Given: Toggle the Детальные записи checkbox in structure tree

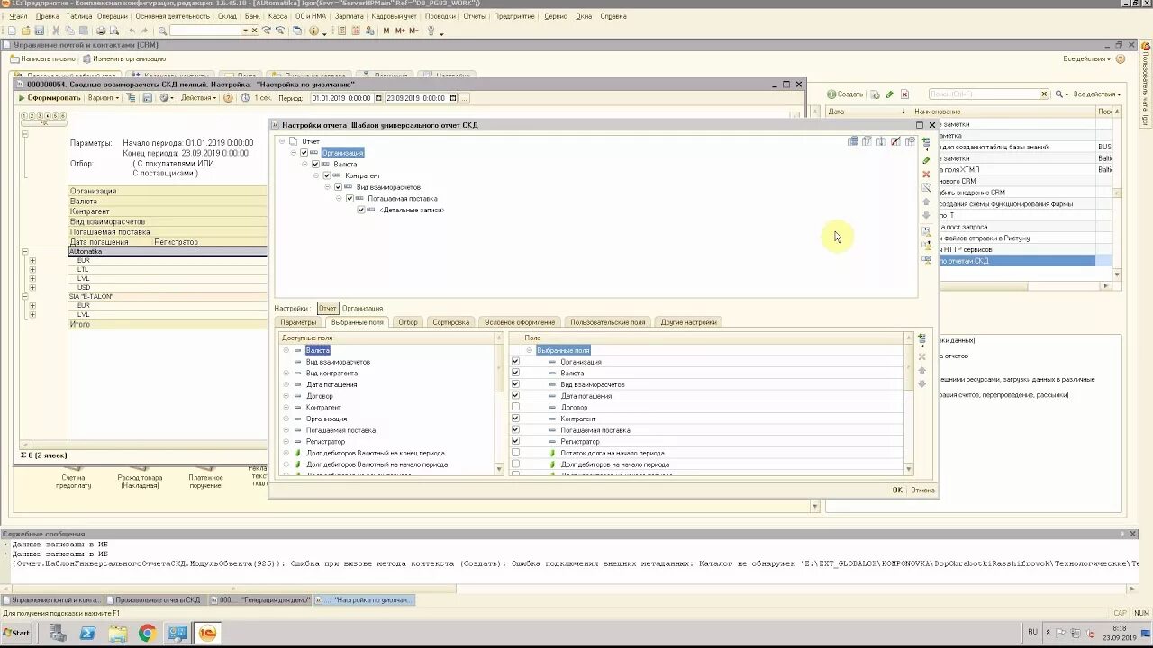Looking at the screenshot, I should pos(361,210).
